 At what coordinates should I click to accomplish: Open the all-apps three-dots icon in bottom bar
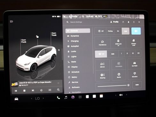click(x=80, y=97)
